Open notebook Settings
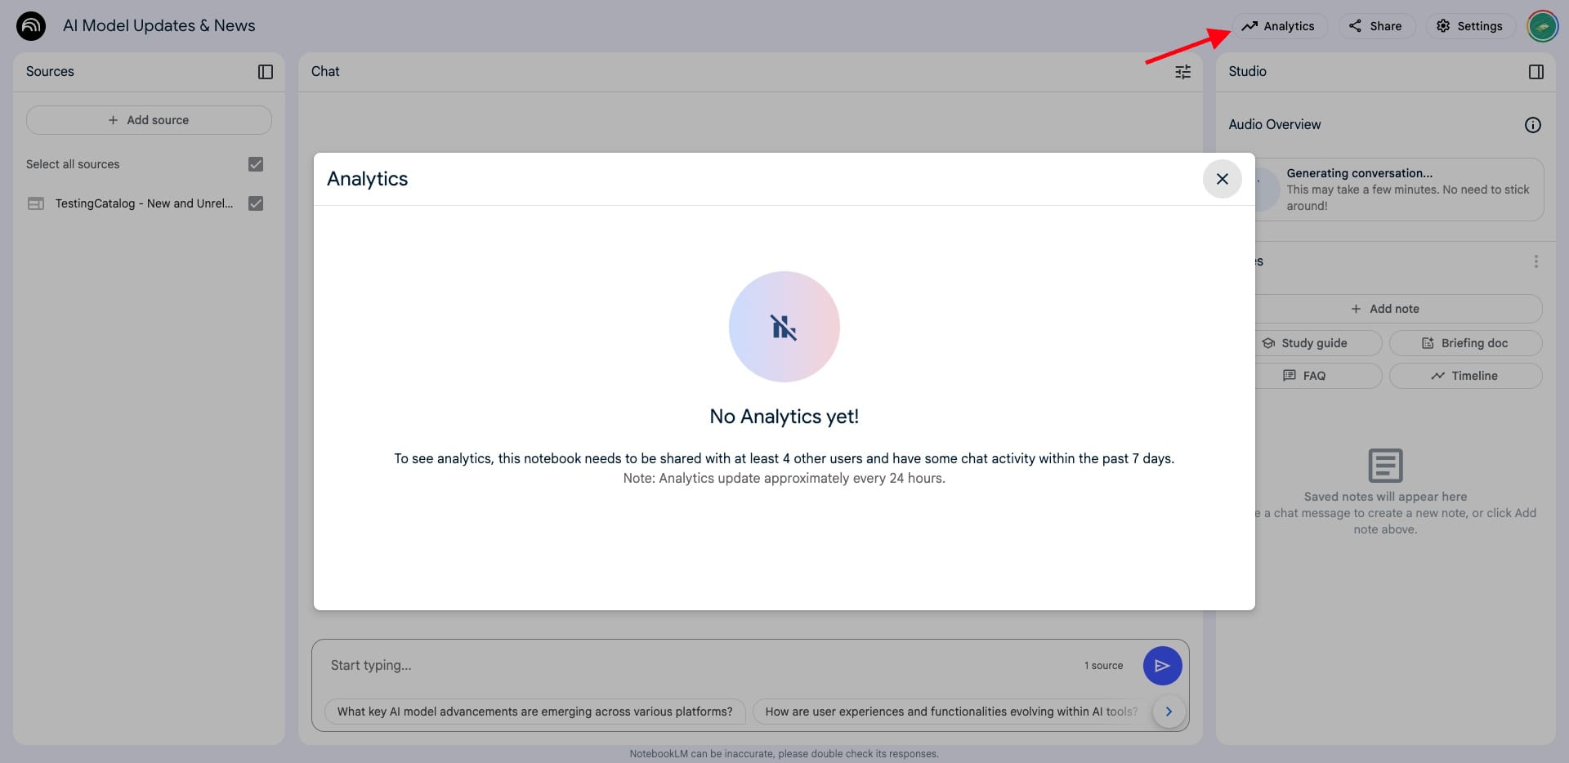Viewport: 1569px width, 763px height. [1470, 26]
